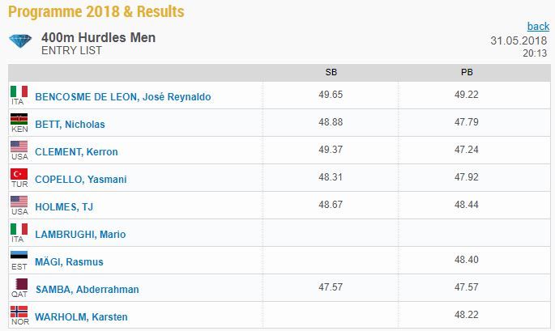The image size is (555, 331).
Task: Click the USA flag beside Holmes
Action: point(19,202)
